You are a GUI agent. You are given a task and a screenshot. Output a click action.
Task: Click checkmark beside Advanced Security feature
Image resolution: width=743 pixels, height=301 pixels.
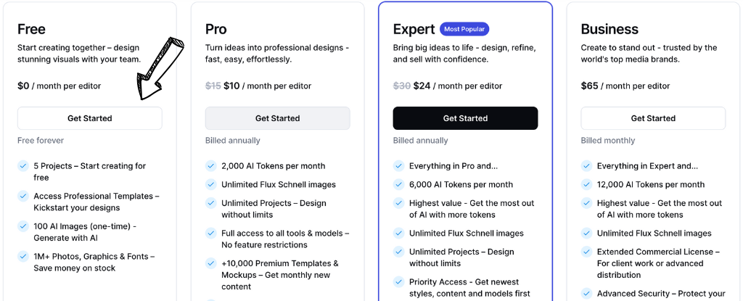[x=587, y=294]
